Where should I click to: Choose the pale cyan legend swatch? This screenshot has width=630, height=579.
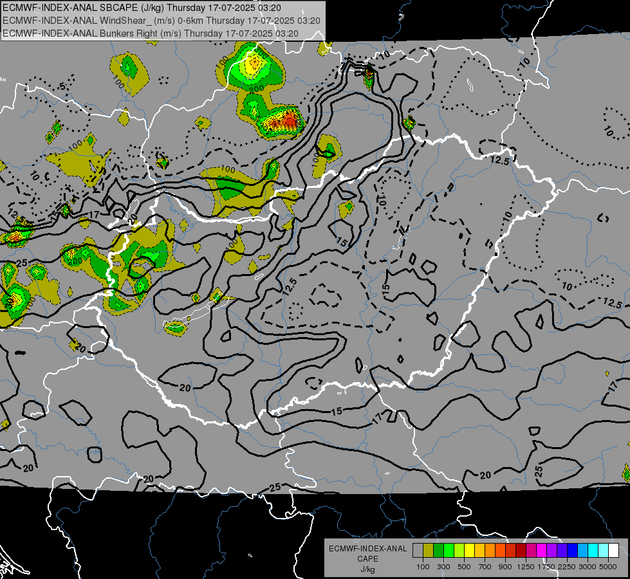(604, 551)
